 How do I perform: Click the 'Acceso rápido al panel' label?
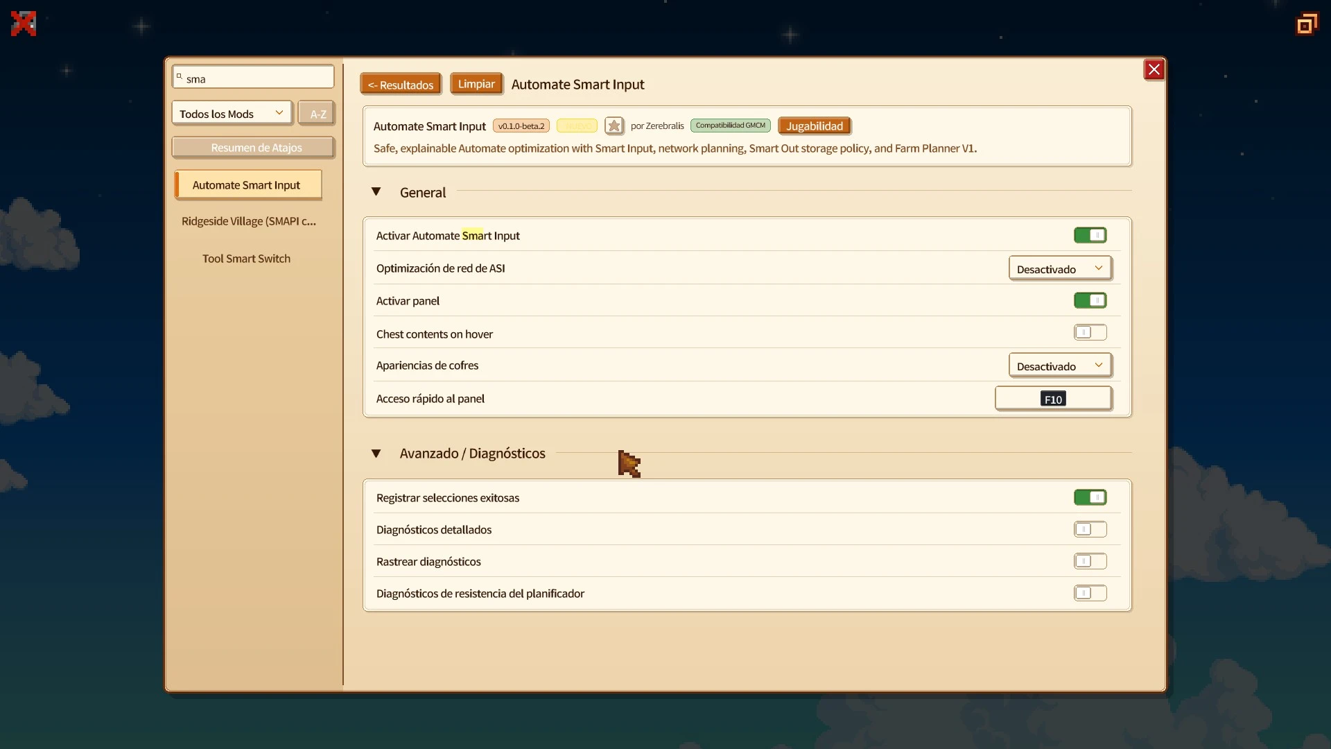tap(430, 399)
